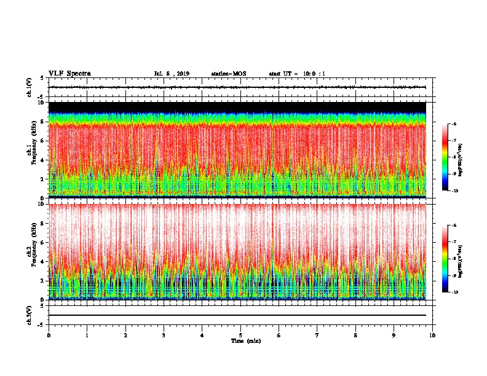The image size is (487, 376).
Task: Click the ch.1 spectrogram color scale bar
Action: [445, 157]
